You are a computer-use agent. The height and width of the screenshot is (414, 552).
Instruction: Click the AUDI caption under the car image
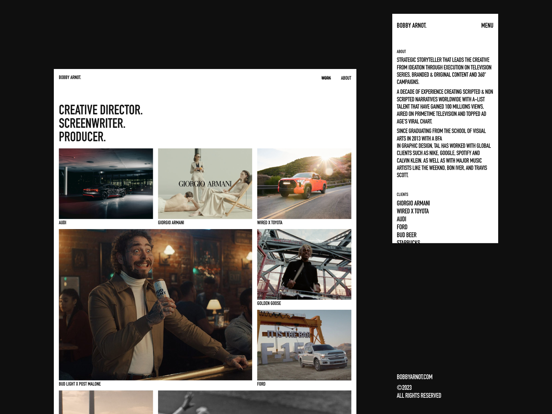62,223
